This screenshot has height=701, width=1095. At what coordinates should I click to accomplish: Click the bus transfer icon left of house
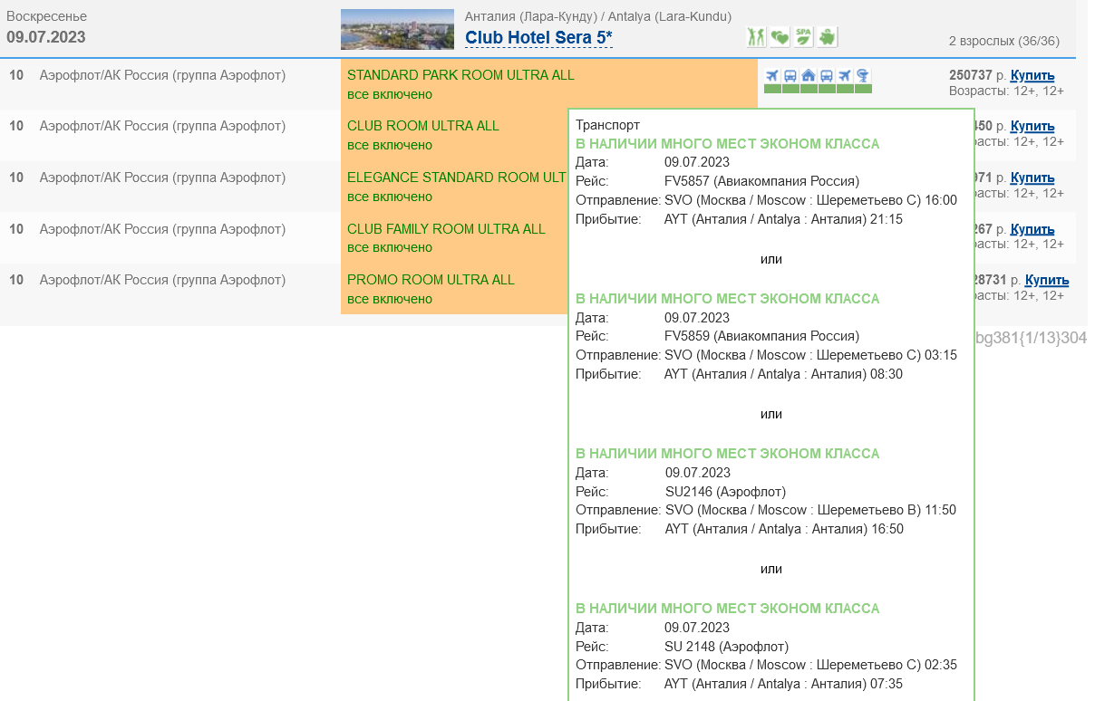(790, 75)
